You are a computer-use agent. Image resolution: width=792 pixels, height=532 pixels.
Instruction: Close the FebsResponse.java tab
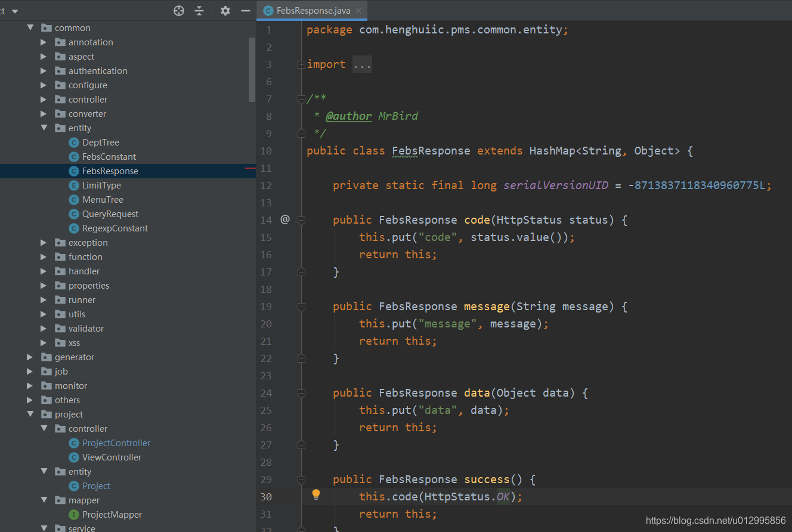click(x=358, y=11)
